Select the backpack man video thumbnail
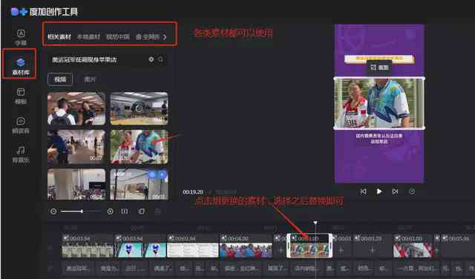Screen dimensions: 475x279 [76, 108]
